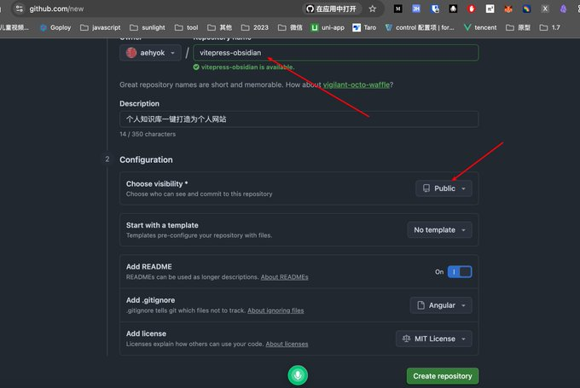
Task: Click the green microphone icon
Action: [x=297, y=375]
